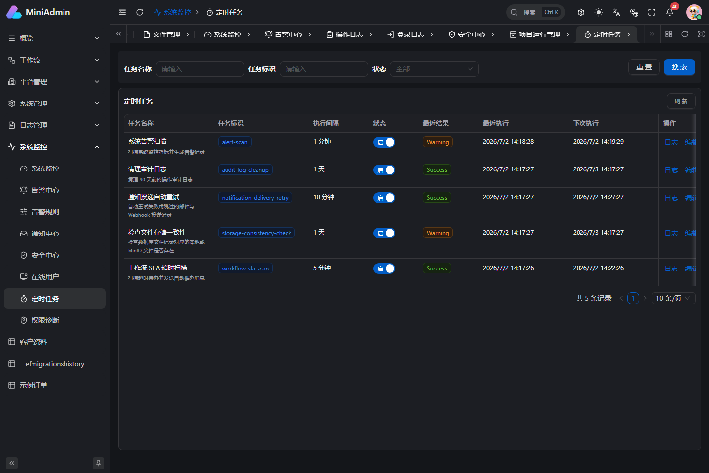Click the 搜索 search button
Viewport: 709px width, 473px height.
pyautogui.click(x=679, y=67)
